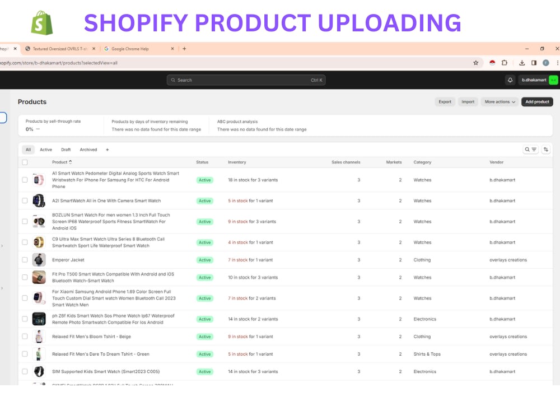Toggle the Chrome side panel icon
Viewport: 560px width, 420px height.
tap(534, 63)
